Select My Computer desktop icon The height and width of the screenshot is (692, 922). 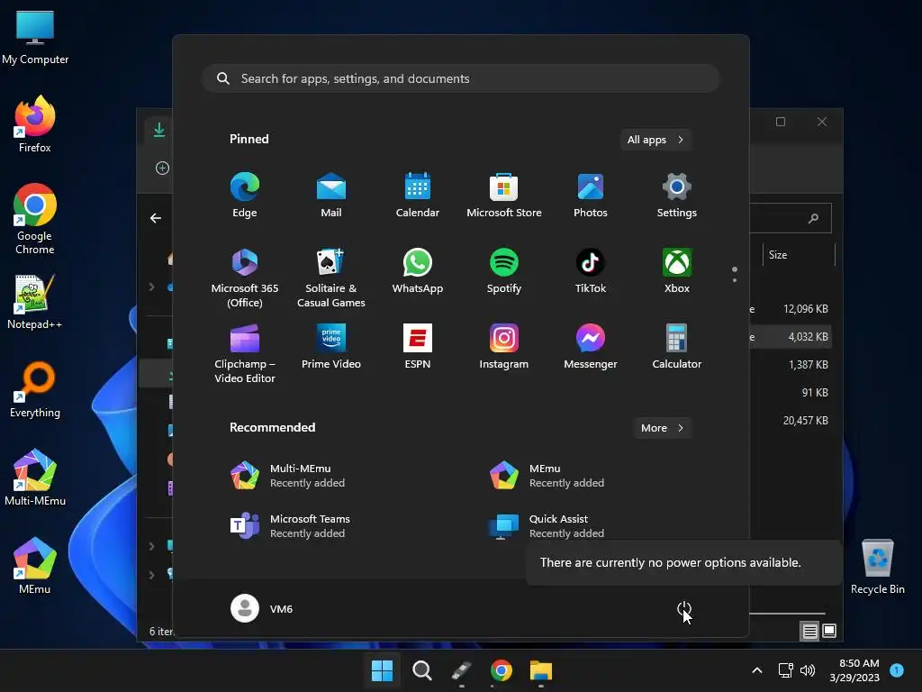click(35, 38)
